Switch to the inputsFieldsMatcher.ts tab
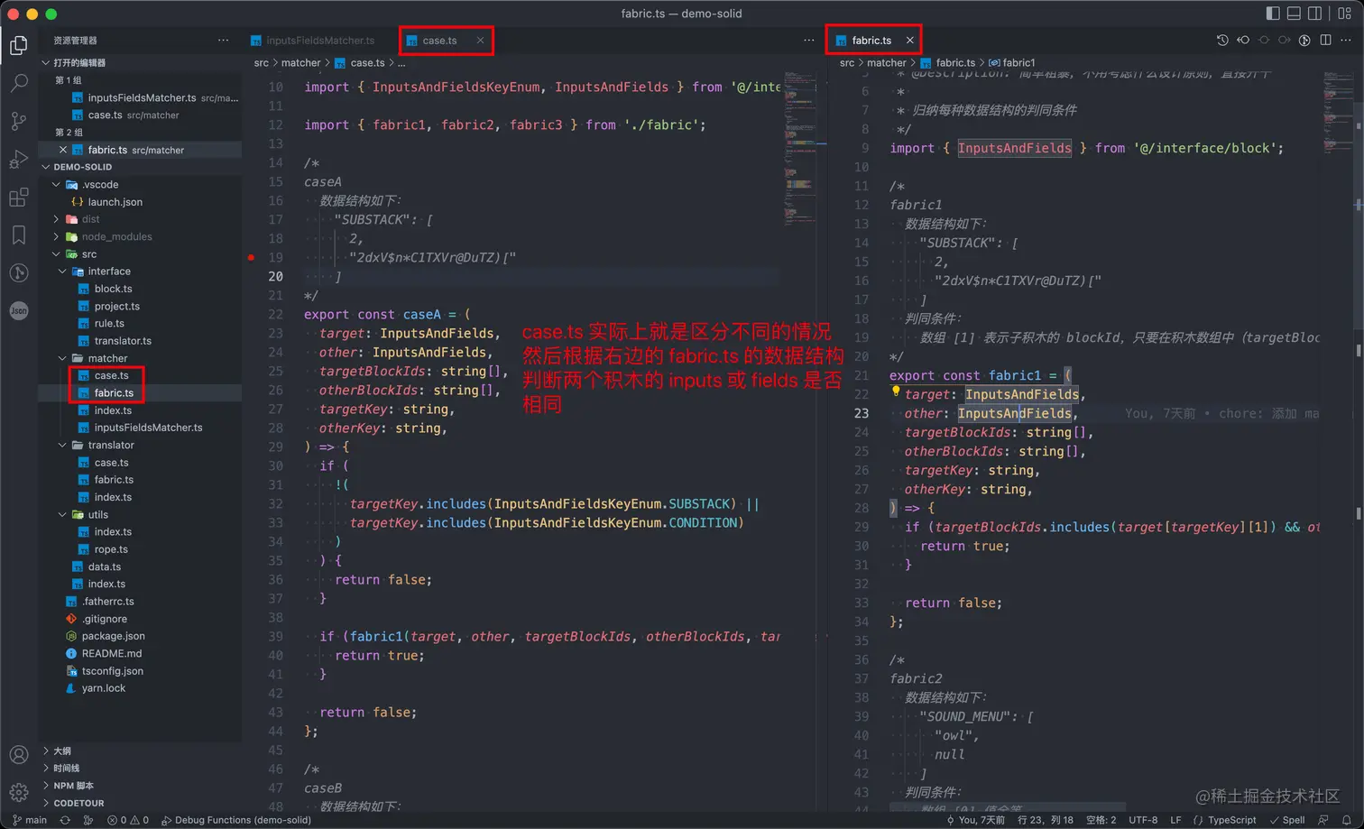 [x=313, y=41]
